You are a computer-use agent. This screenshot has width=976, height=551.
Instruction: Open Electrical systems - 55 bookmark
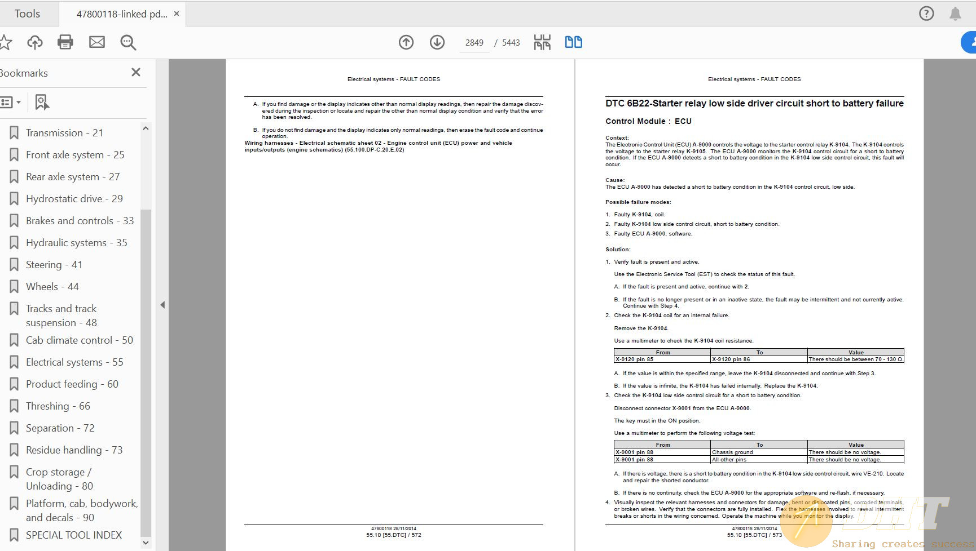click(74, 362)
